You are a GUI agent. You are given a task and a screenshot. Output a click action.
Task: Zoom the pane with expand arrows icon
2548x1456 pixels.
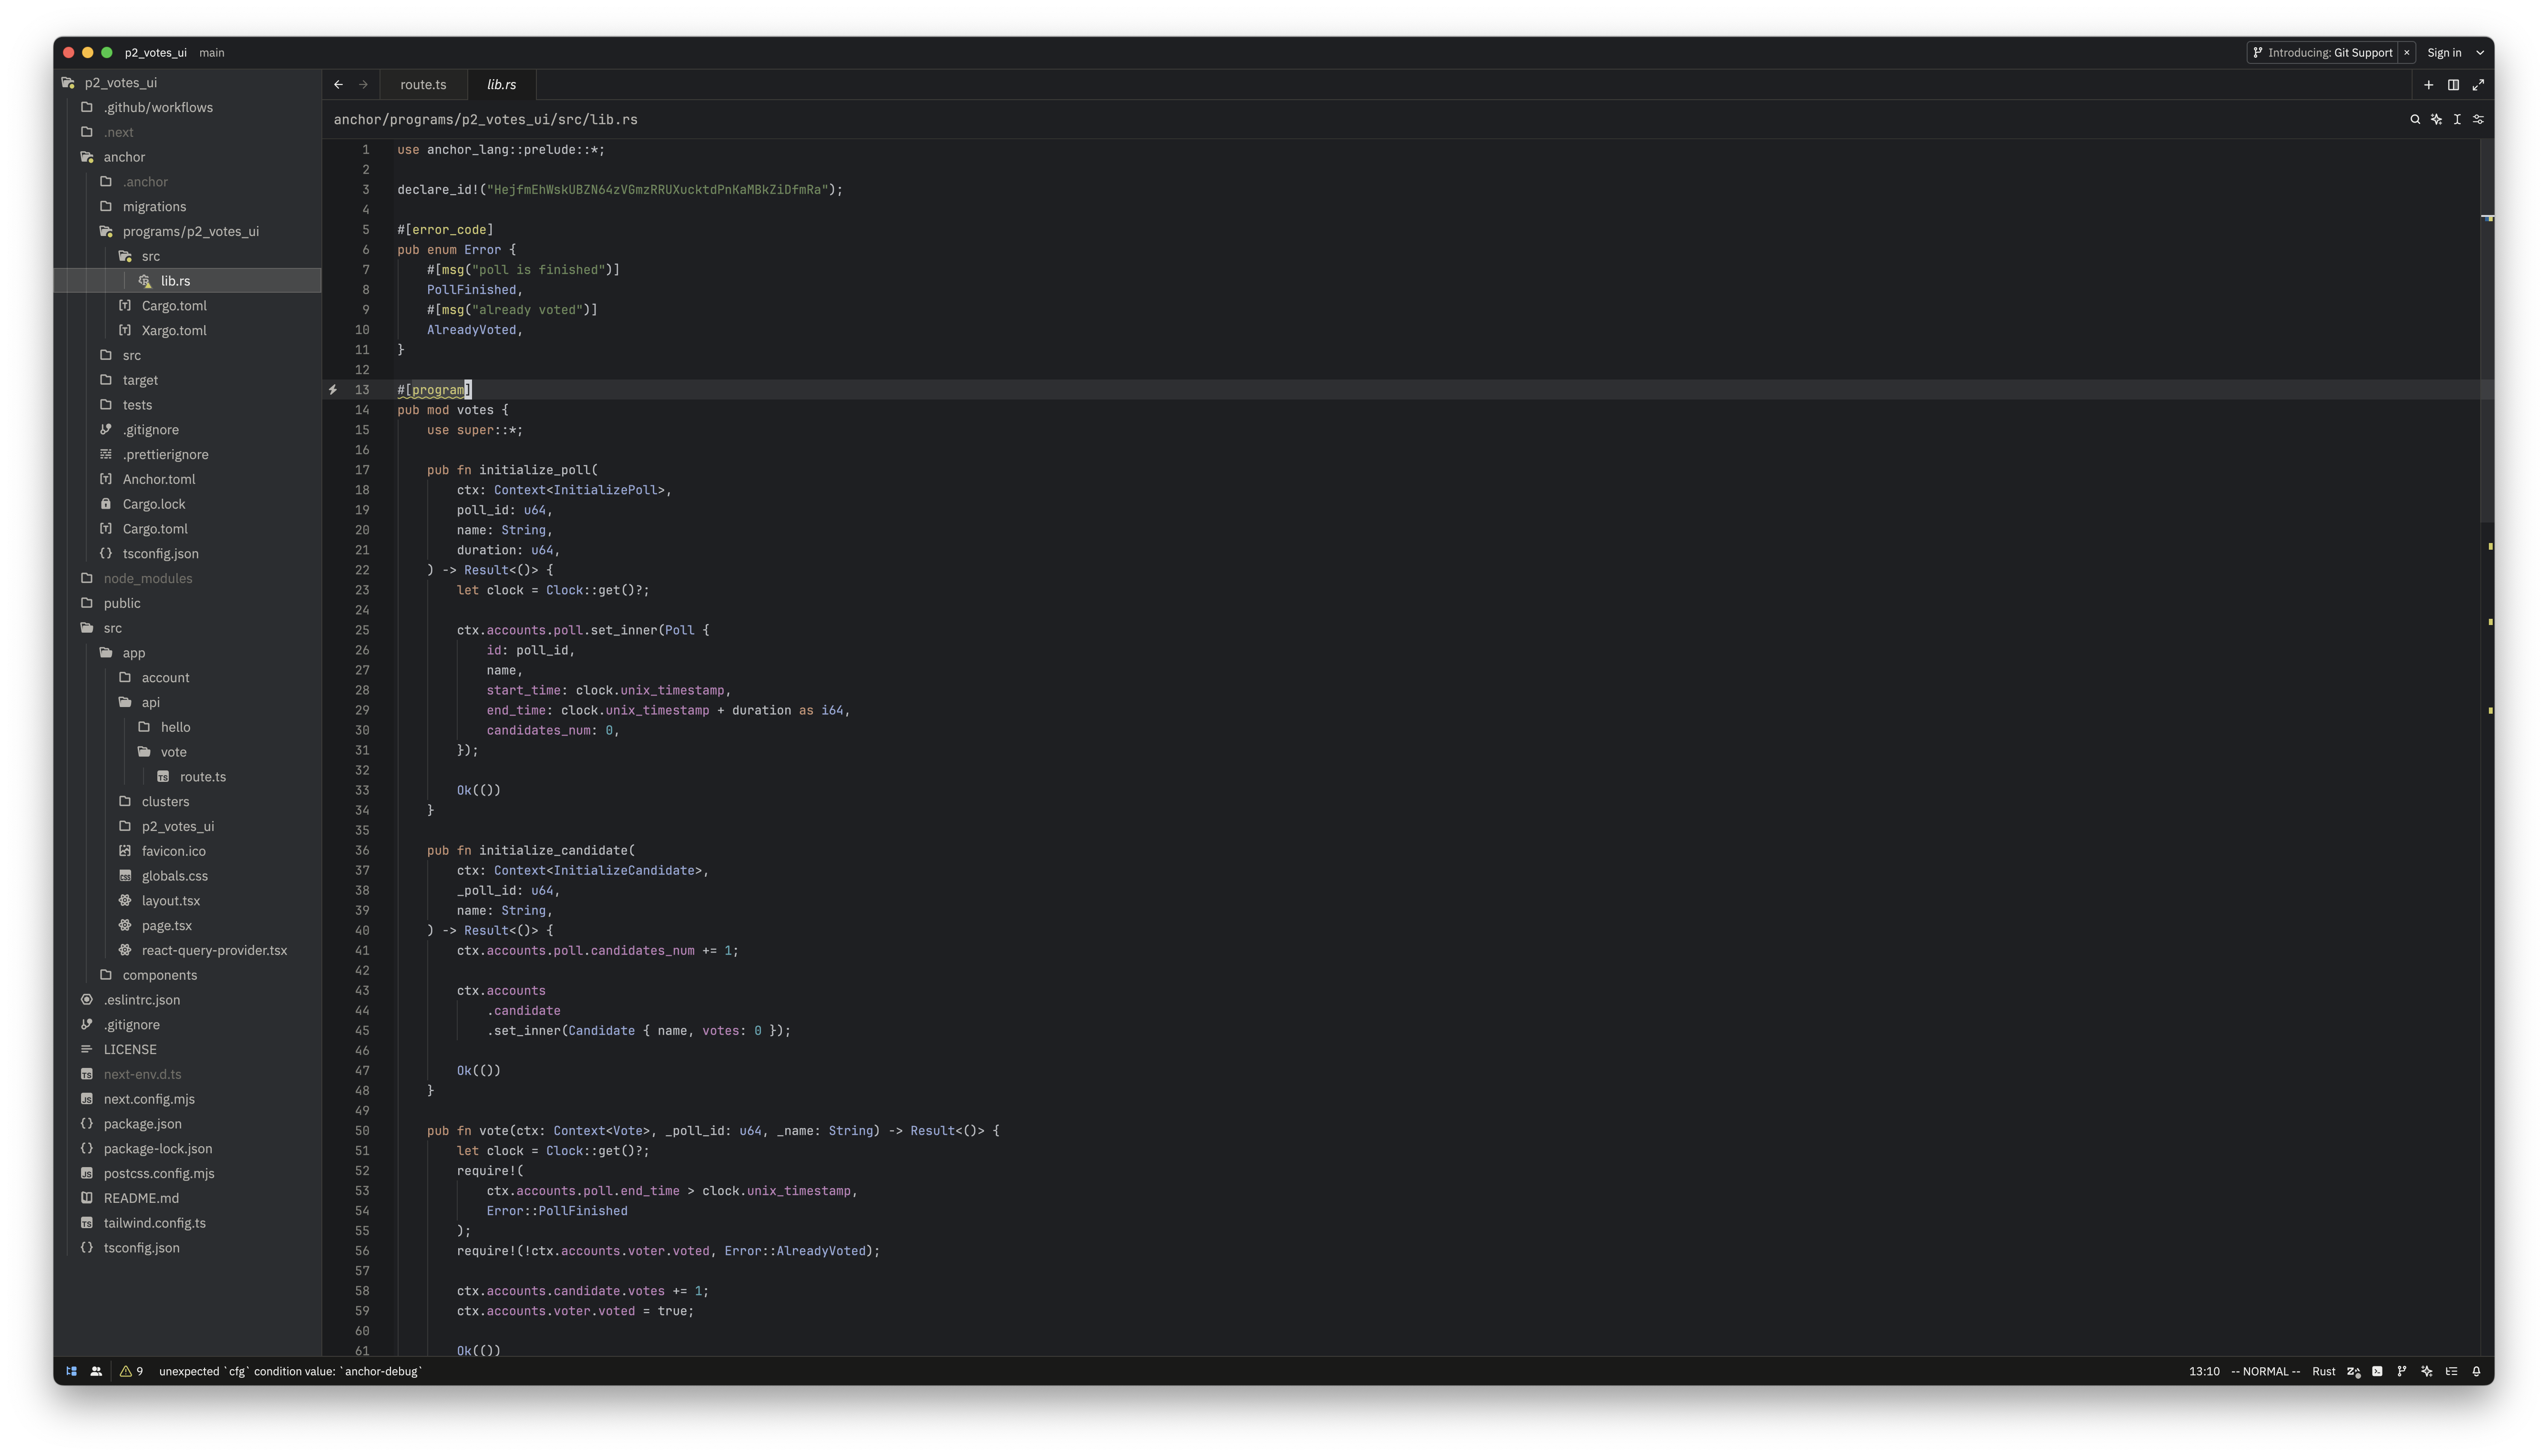point(2478,85)
